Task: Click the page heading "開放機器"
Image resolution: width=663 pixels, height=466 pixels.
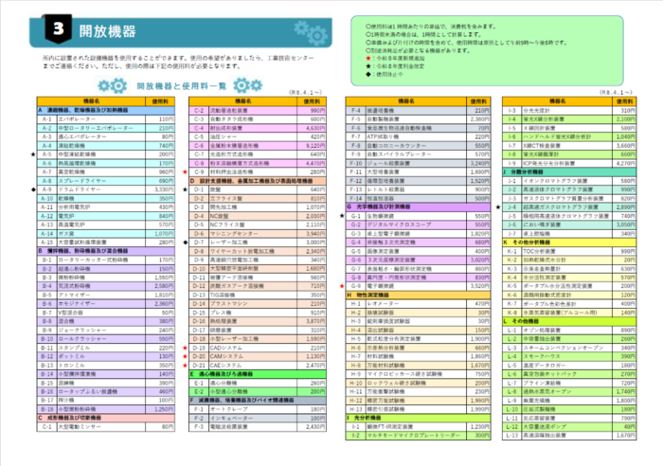Action: click(107, 31)
